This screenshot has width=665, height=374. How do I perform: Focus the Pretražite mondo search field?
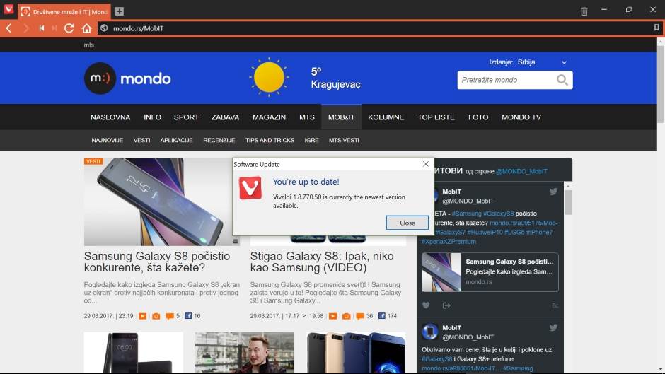[x=505, y=80]
